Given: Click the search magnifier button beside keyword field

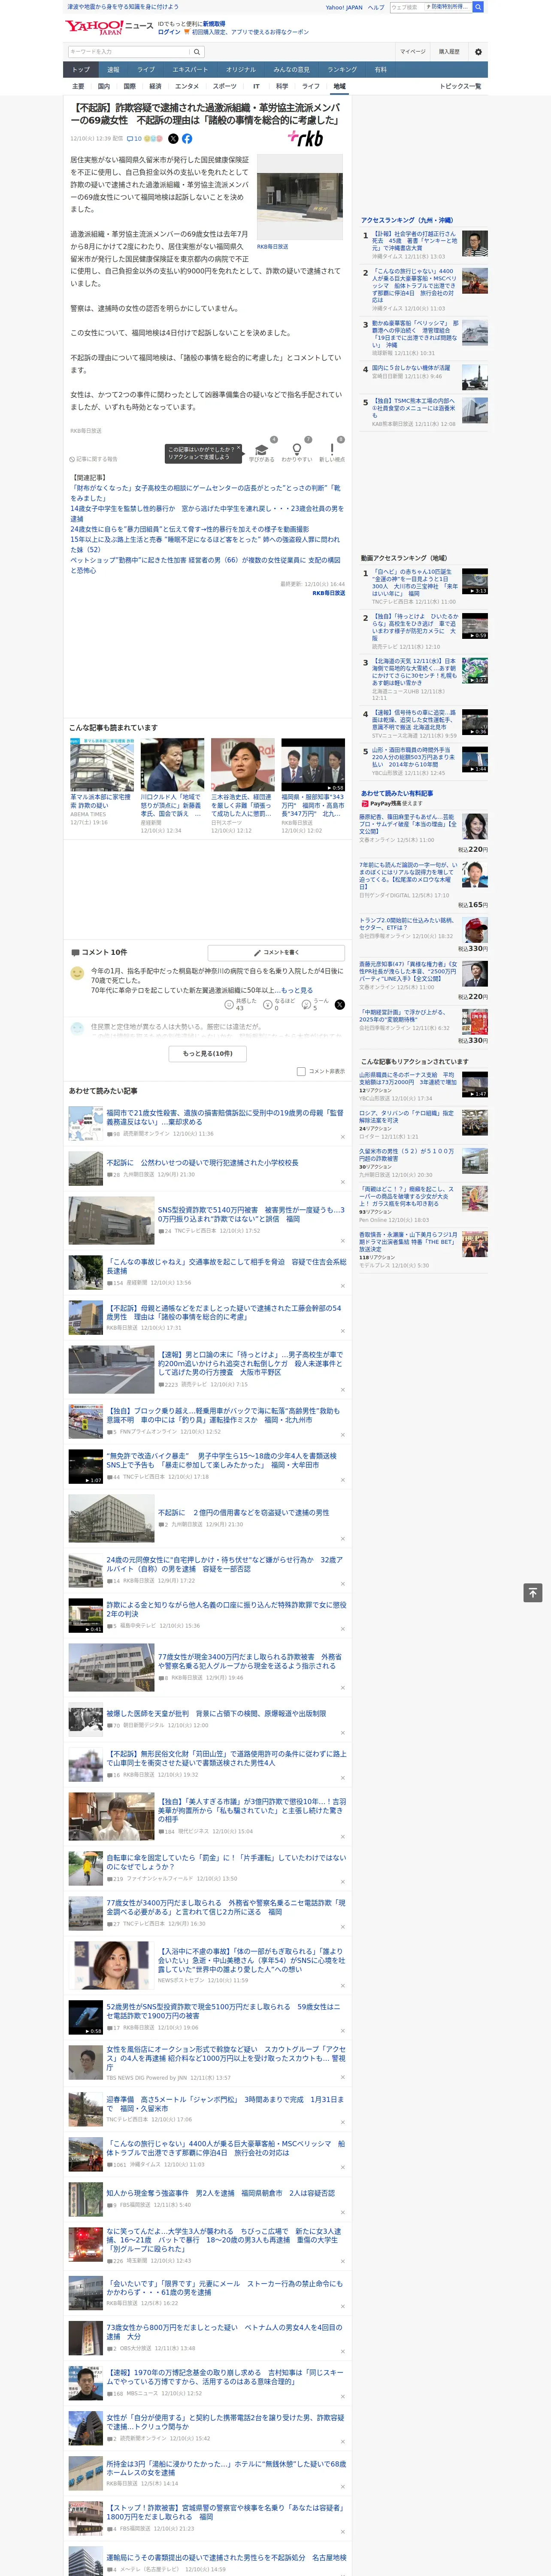Looking at the screenshot, I should pyautogui.click(x=197, y=52).
